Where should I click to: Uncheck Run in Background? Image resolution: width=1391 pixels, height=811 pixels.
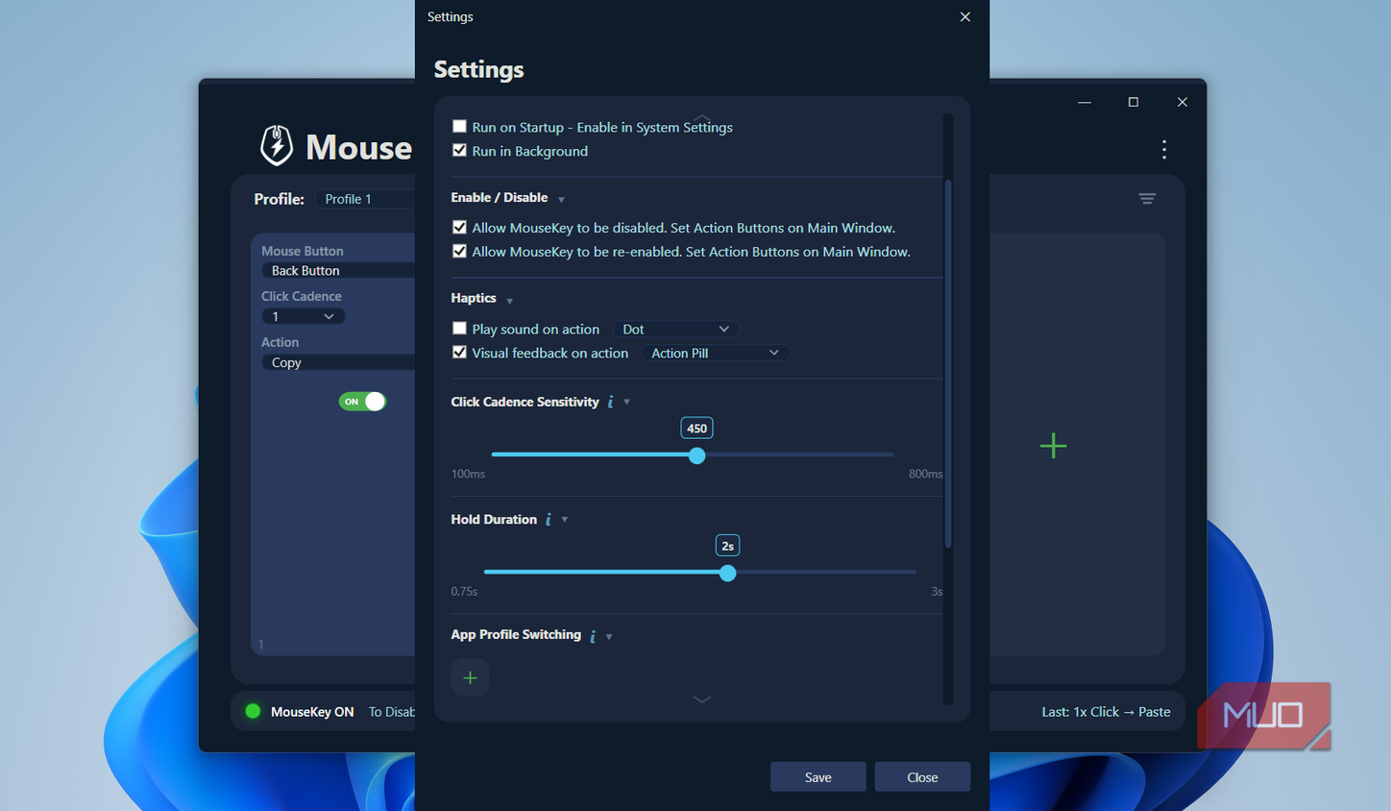pyautogui.click(x=459, y=150)
